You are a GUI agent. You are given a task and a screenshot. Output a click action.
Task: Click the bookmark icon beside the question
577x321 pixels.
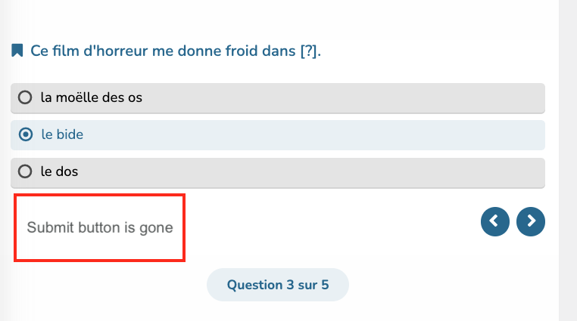[x=17, y=51]
